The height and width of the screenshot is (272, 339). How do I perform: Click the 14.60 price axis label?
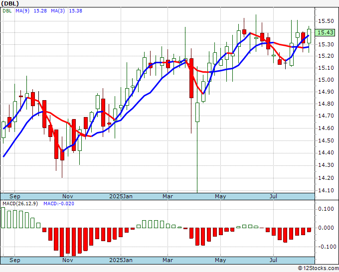(x=326, y=128)
